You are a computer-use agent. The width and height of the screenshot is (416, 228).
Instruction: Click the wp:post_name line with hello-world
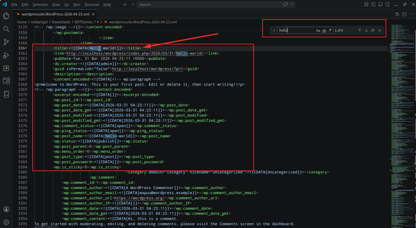click(x=112, y=136)
